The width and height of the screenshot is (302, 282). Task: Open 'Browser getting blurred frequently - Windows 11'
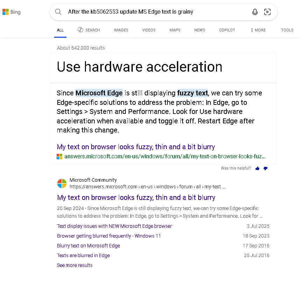pos(109,236)
